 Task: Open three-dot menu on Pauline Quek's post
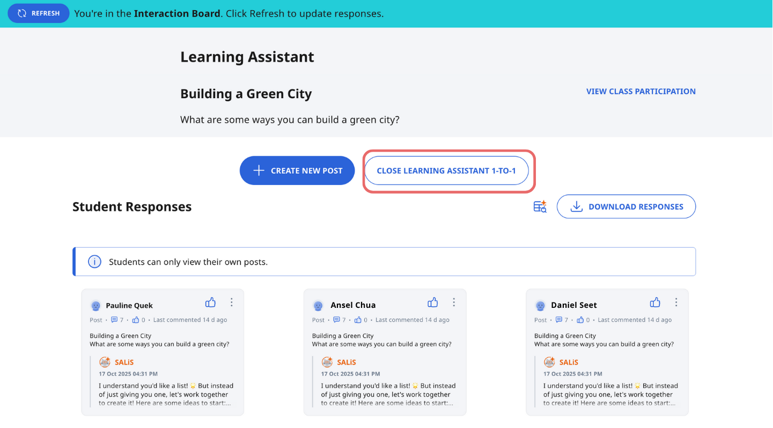[232, 302]
